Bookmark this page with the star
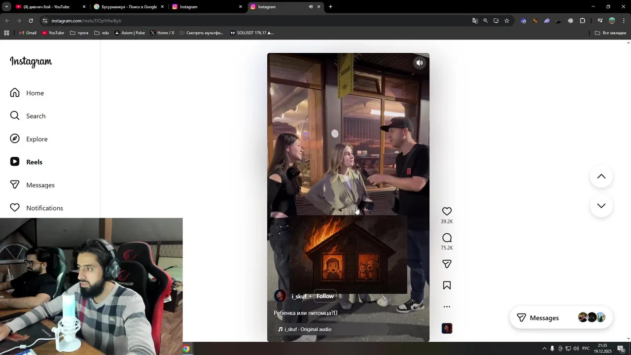 pos(506,21)
